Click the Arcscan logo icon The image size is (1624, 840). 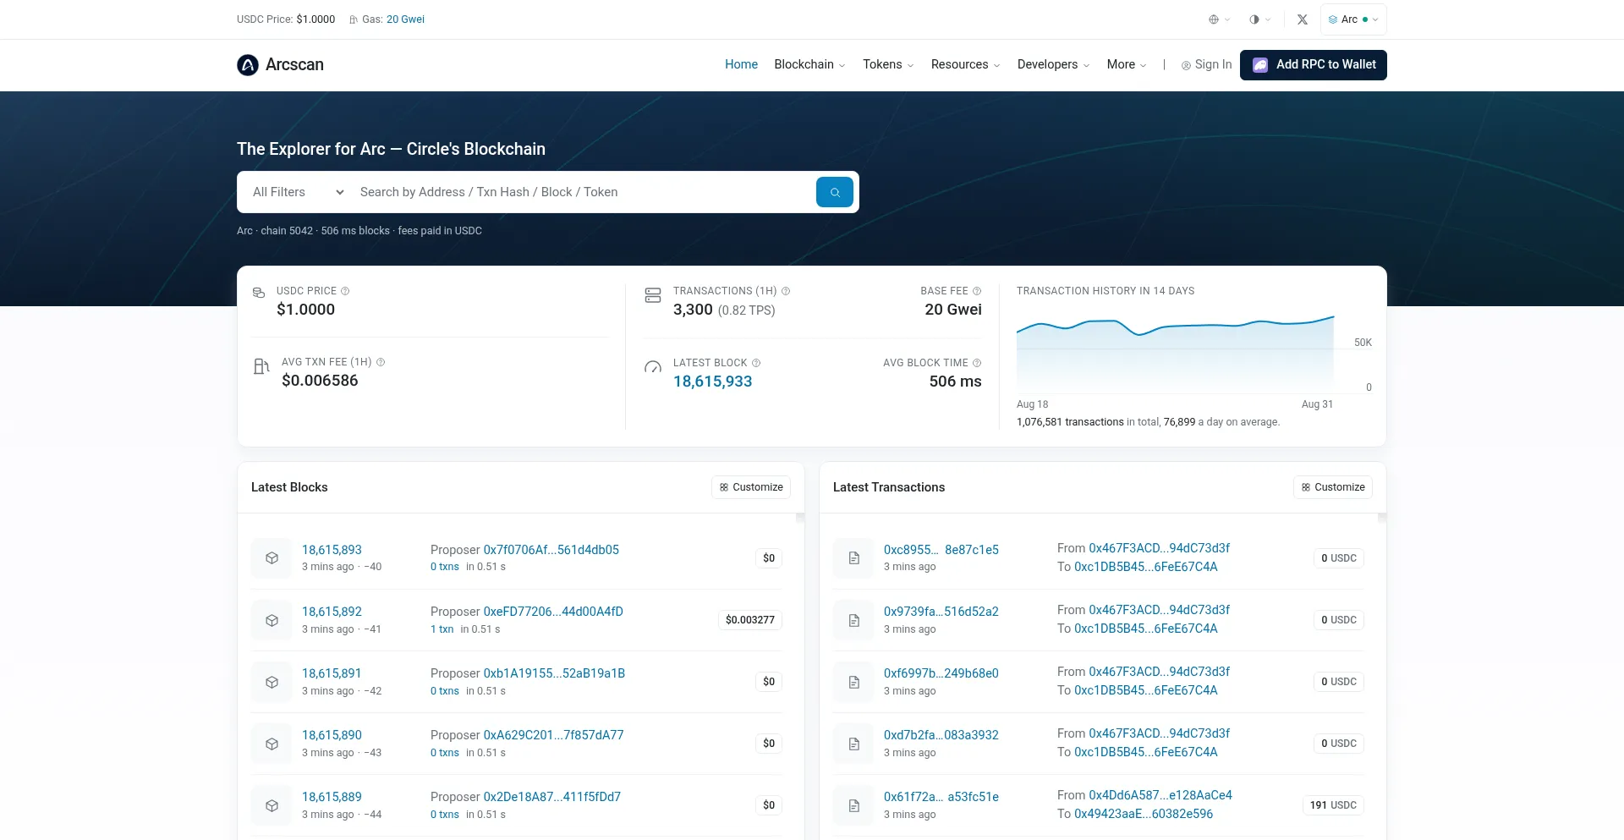(248, 65)
